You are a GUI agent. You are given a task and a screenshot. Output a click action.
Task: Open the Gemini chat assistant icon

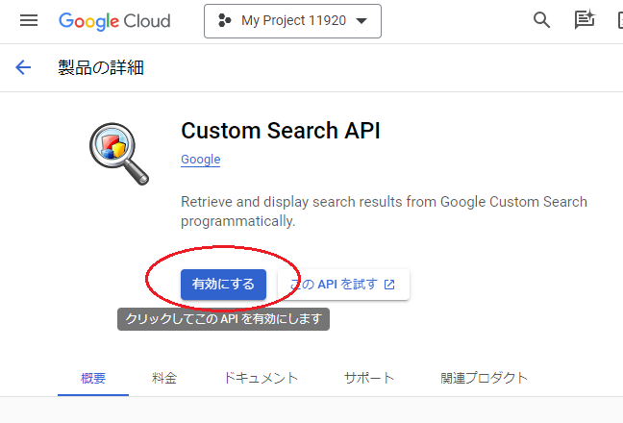pos(585,19)
